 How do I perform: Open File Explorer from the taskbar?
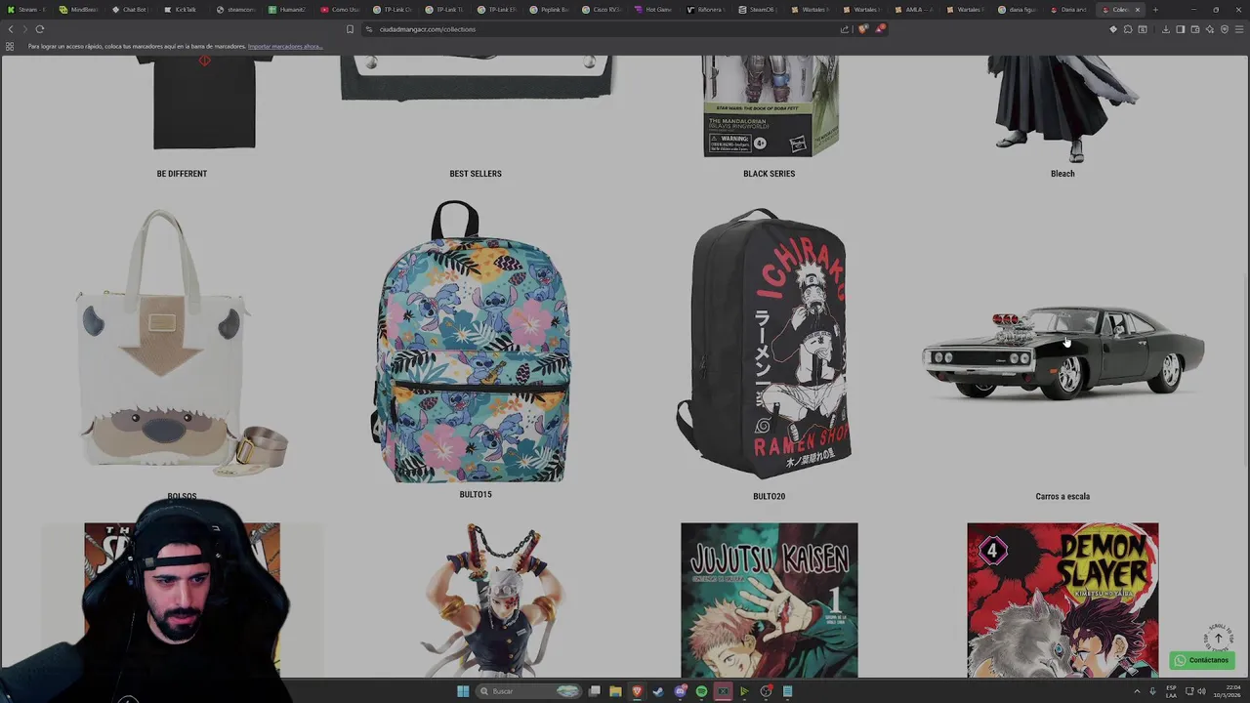click(615, 691)
